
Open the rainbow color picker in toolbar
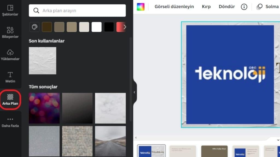pyautogui.click(x=141, y=7)
